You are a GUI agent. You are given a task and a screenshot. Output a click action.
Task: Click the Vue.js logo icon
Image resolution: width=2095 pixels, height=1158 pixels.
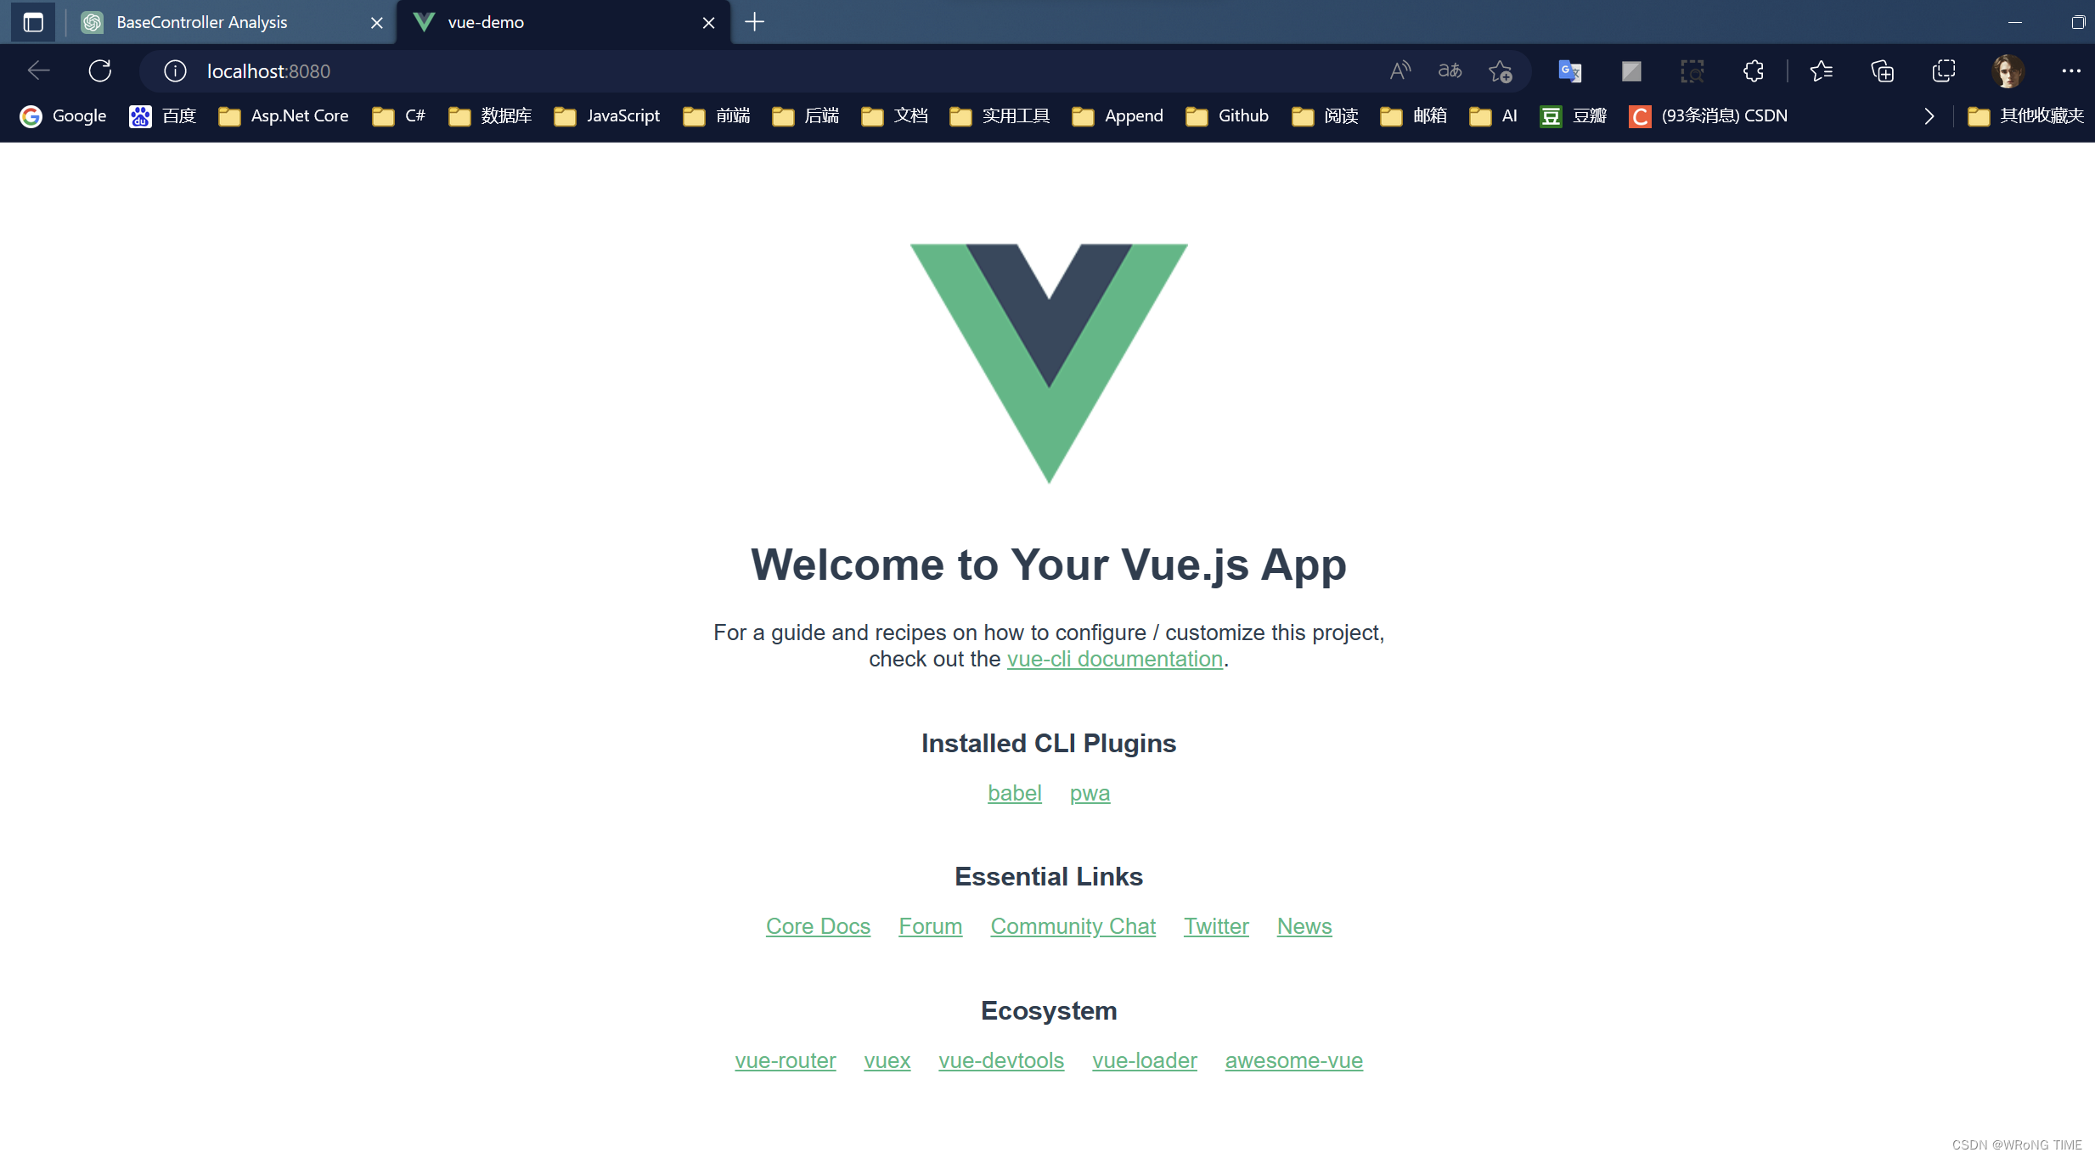pyautogui.click(x=1048, y=361)
